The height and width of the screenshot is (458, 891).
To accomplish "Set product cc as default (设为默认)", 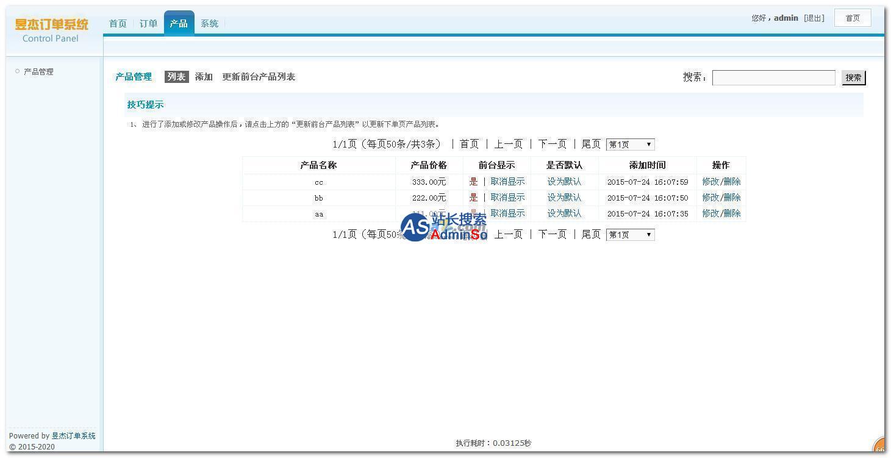I will pyautogui.click(x=564, y=182).
